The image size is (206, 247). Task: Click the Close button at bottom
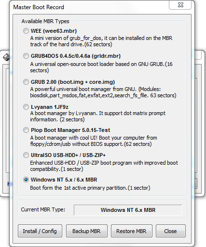pos(171,231)
